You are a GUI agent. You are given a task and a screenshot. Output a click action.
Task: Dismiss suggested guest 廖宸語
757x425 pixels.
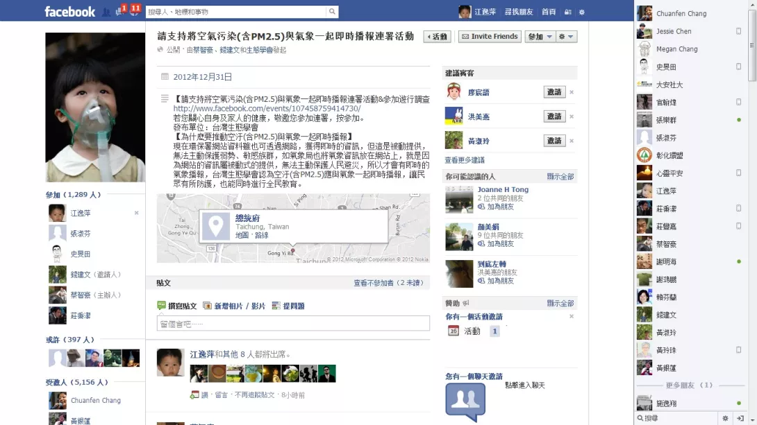pyautogui.click(x=572, y=92)
